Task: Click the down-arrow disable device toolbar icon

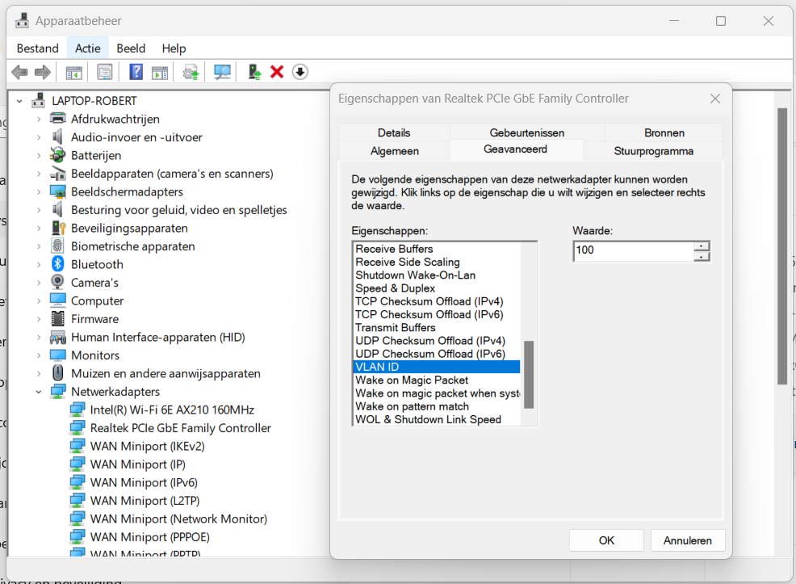Action: click(x=300, y=72)
